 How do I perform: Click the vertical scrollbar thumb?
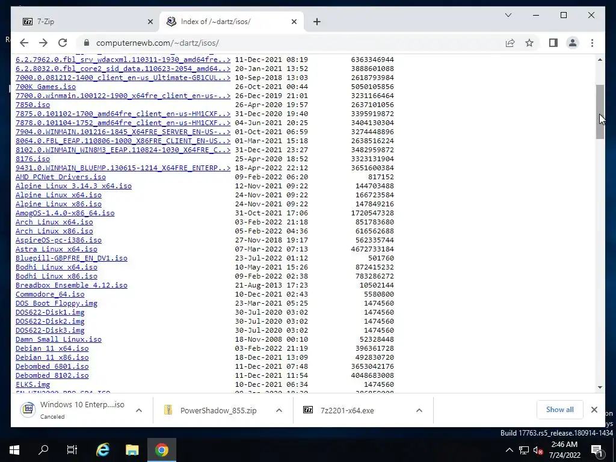[600, 112]
